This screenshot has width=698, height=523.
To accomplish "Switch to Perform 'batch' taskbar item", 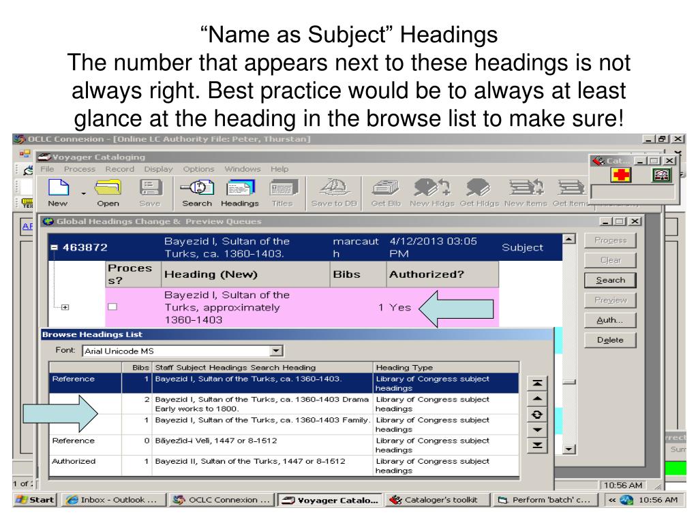I will [x=546, y=500].
